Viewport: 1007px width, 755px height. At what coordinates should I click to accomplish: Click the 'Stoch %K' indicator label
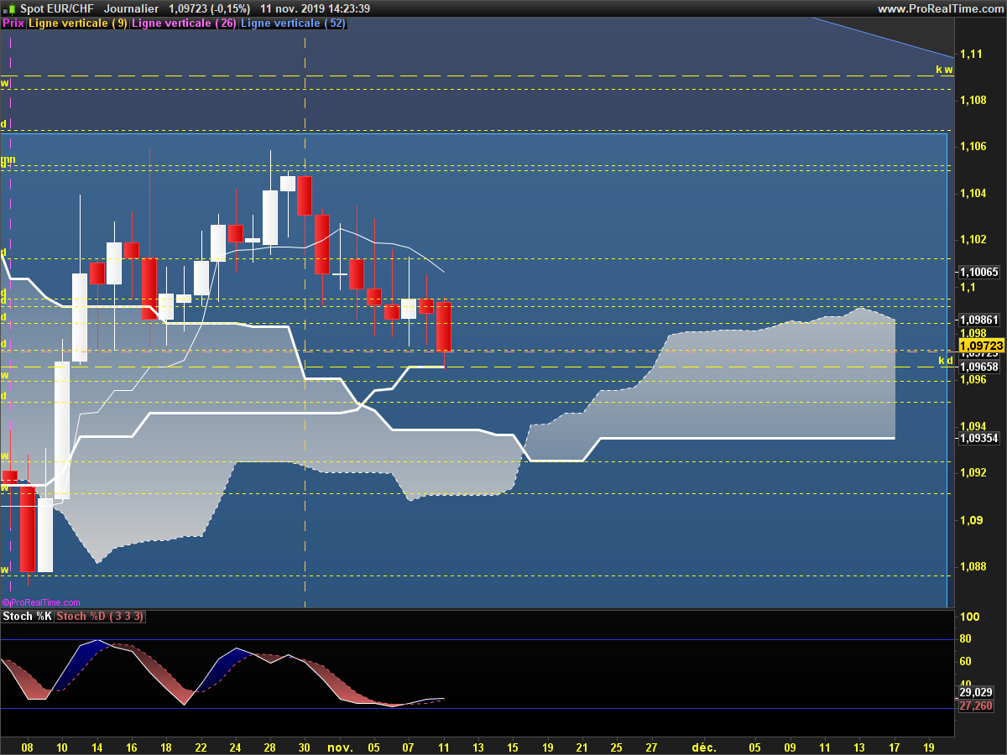28,617
